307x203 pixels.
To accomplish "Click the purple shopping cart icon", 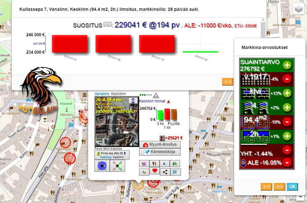I will point(144,164).
